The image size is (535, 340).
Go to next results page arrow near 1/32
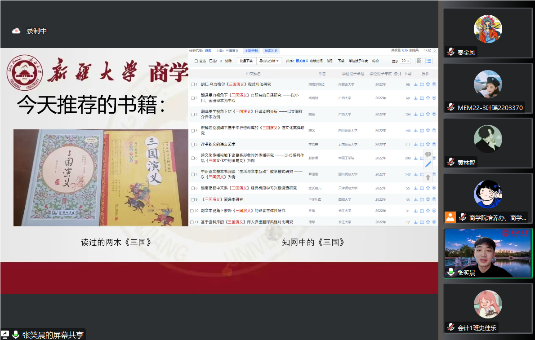[x=435, y=51]
